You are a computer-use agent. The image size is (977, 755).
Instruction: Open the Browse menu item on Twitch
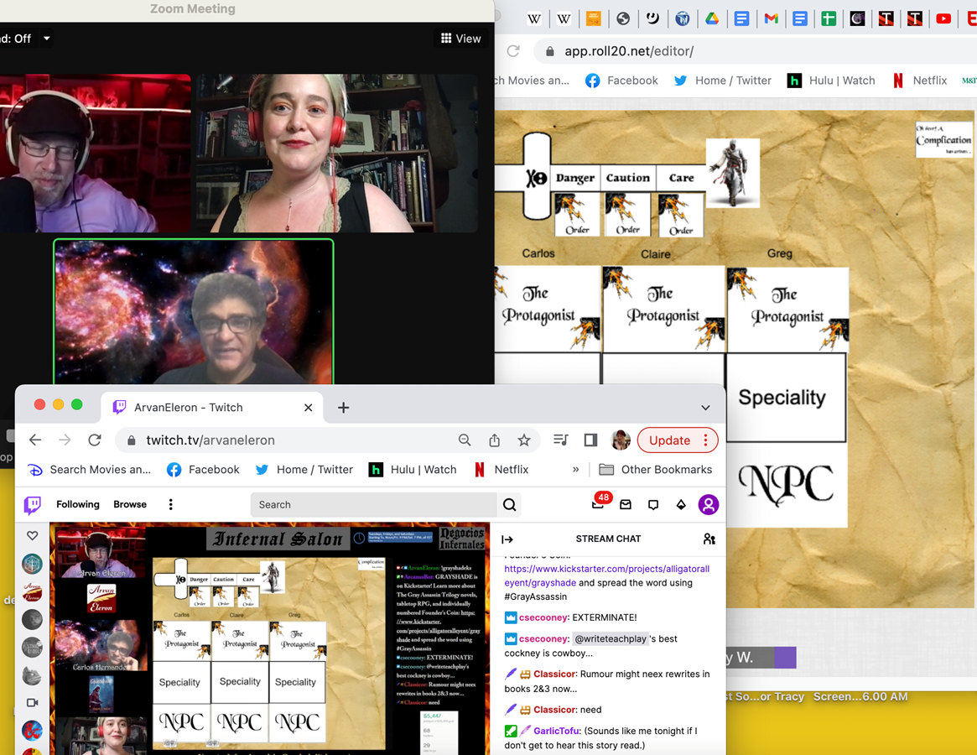130,504
